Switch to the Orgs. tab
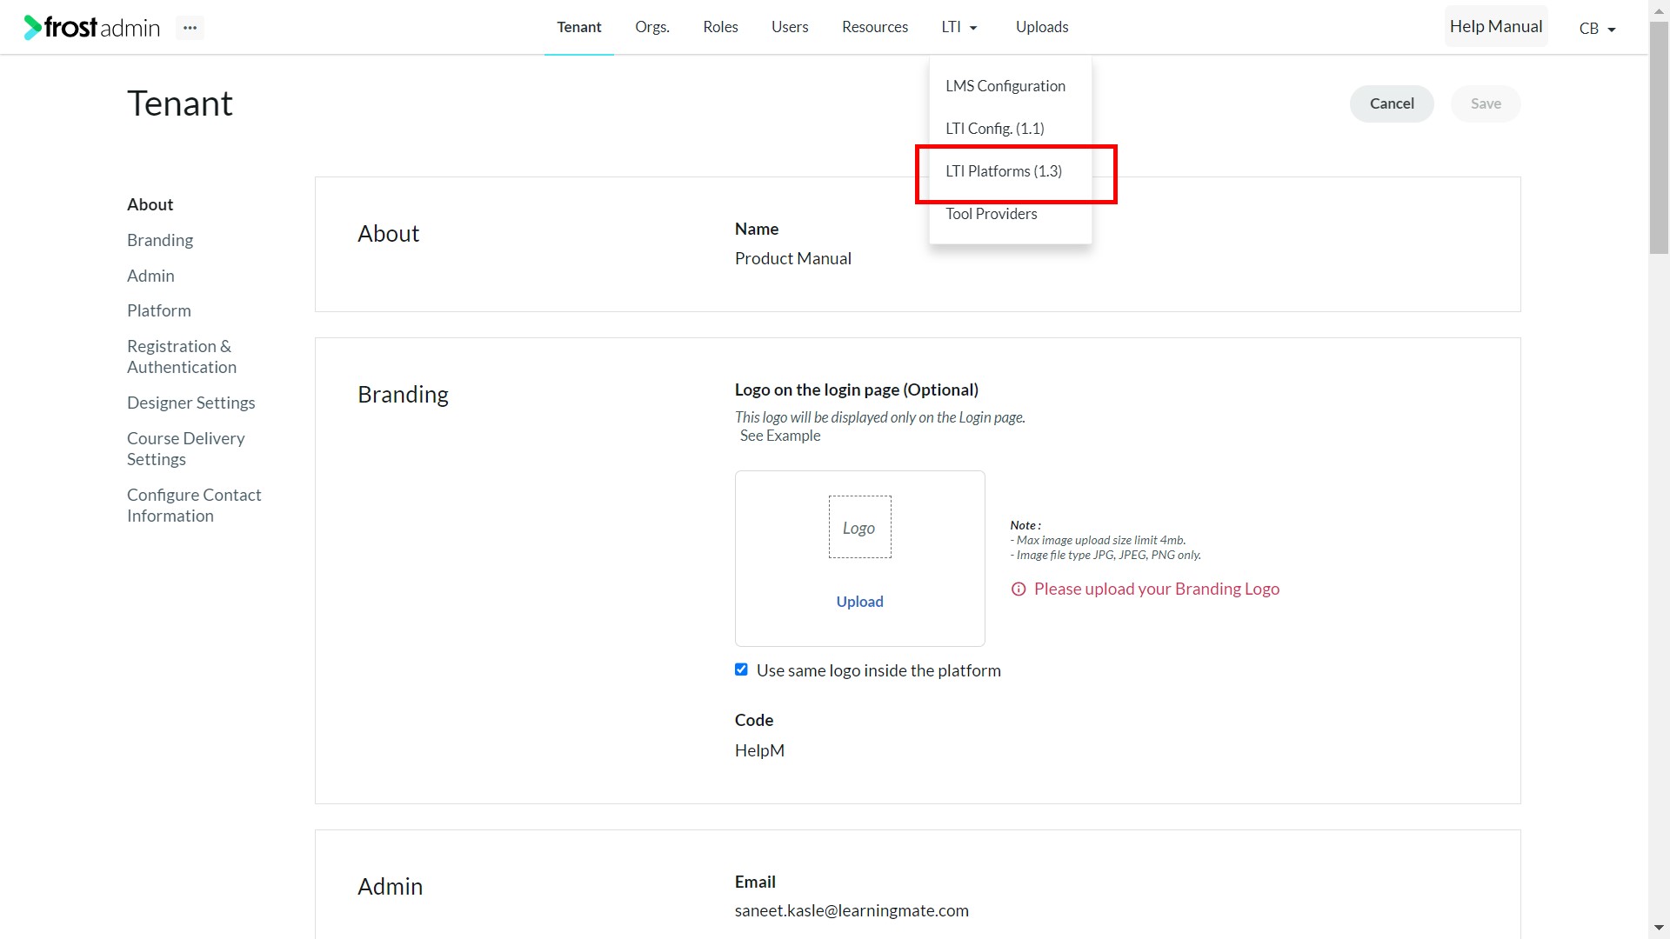The width and height of the screenshot is (1670, 939). coord(652,27)
